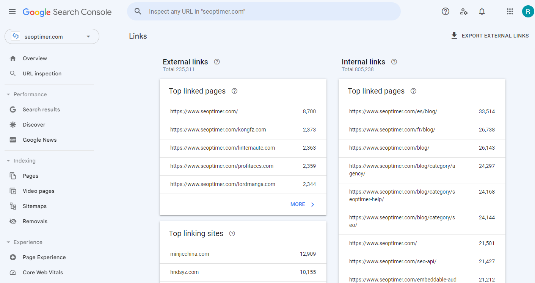The width and height of the screenshot is (535, 283).
Task: Collapse the Performance section
Action: pos(9,94)
